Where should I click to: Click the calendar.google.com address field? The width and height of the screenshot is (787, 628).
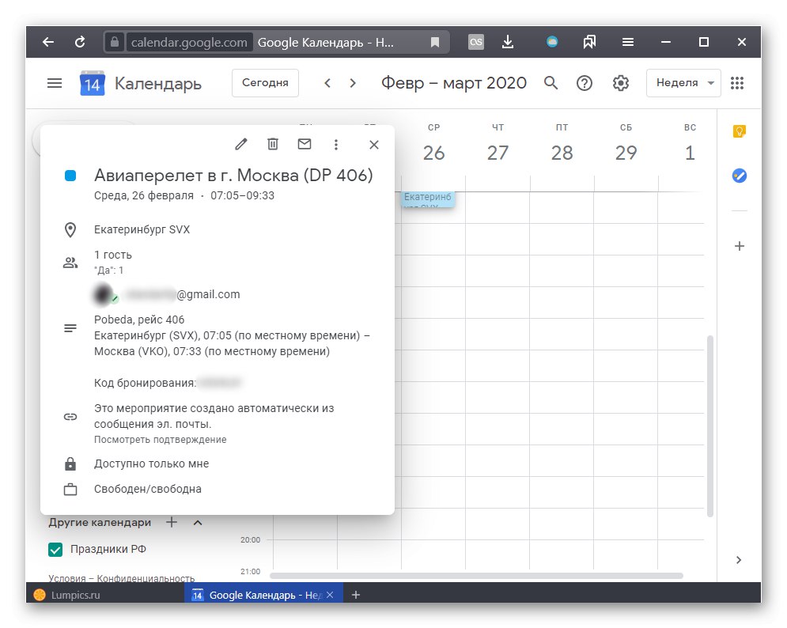pos(189,42)
